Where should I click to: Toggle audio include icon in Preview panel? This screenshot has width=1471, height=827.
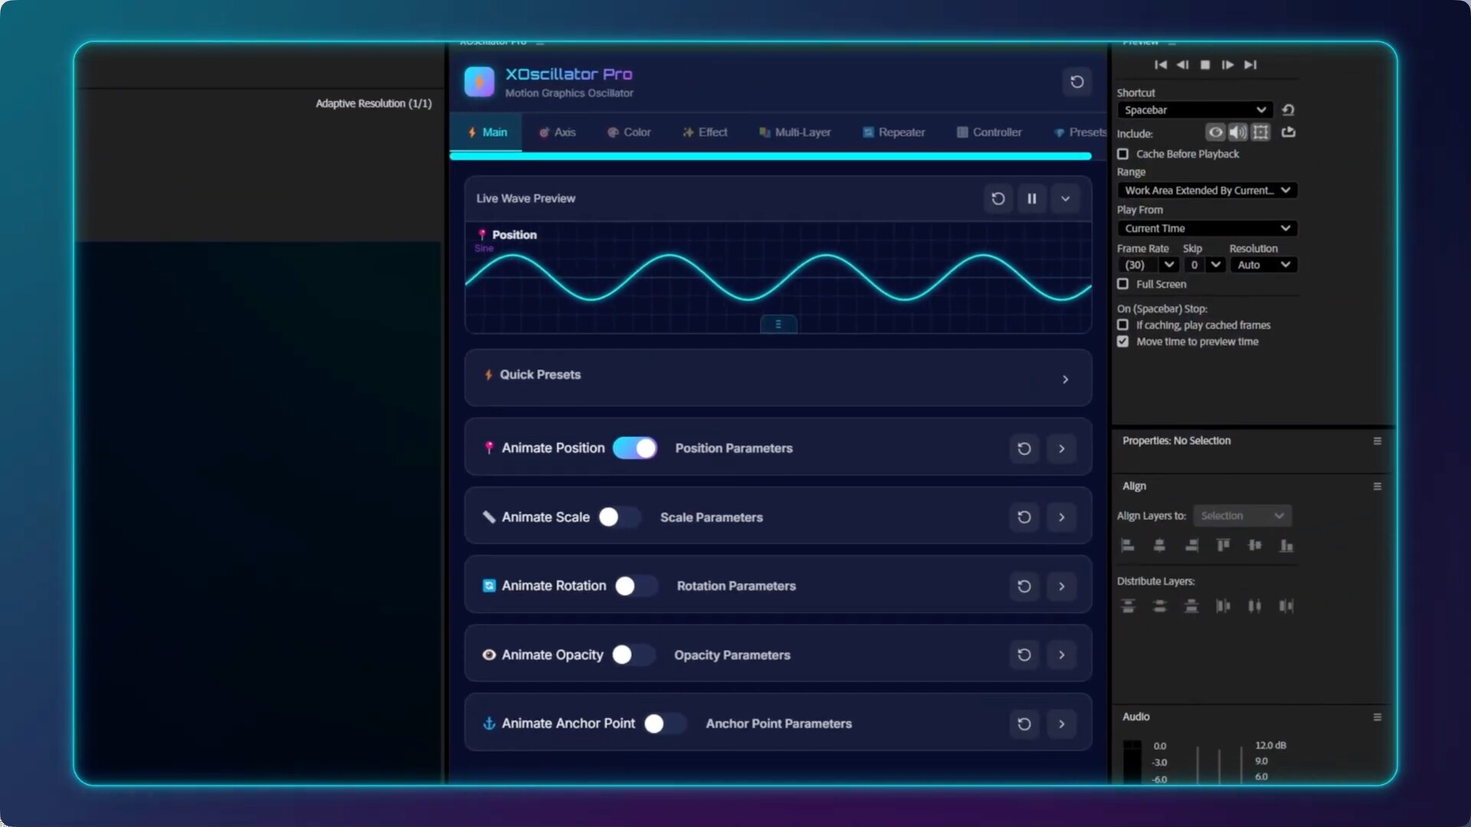tap(1237, 132)
